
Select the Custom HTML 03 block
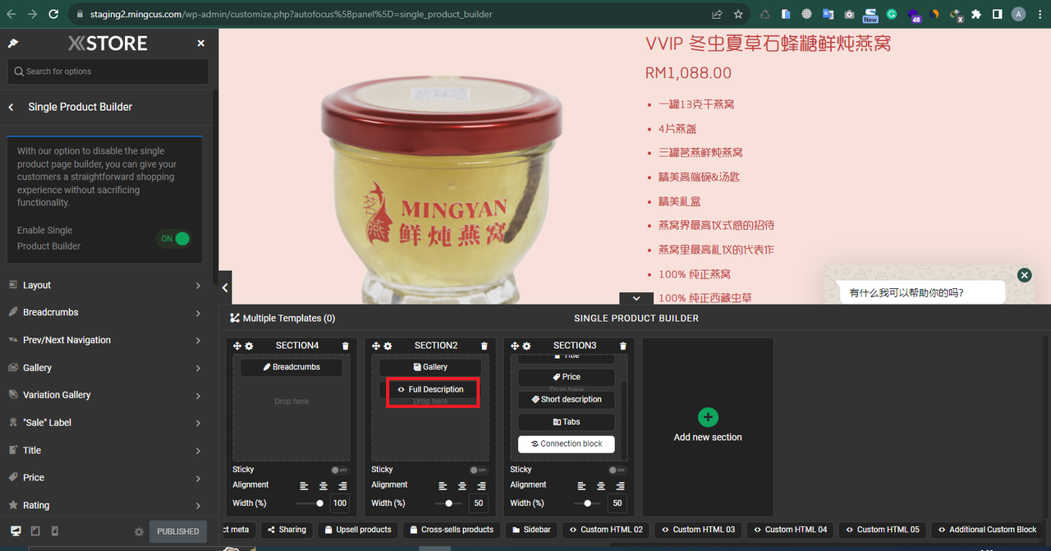click(x=699, y=530)
